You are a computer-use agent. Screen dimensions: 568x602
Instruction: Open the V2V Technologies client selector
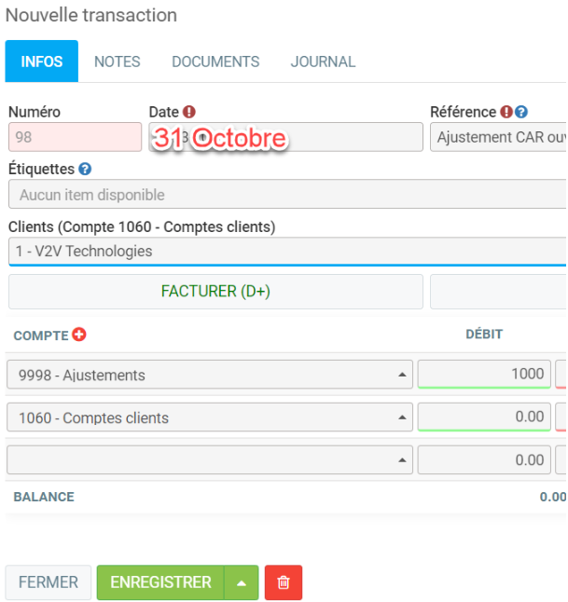[x=284, y=252]
